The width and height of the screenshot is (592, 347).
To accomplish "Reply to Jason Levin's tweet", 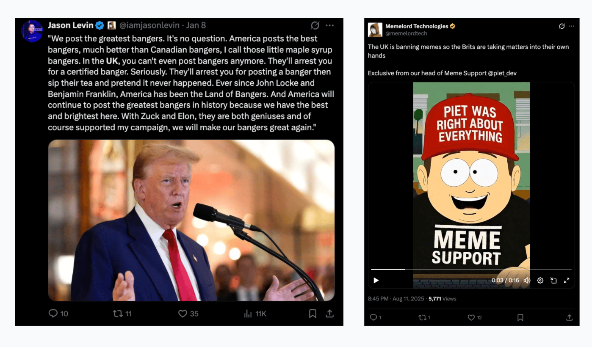I will [x=53, y=314].
